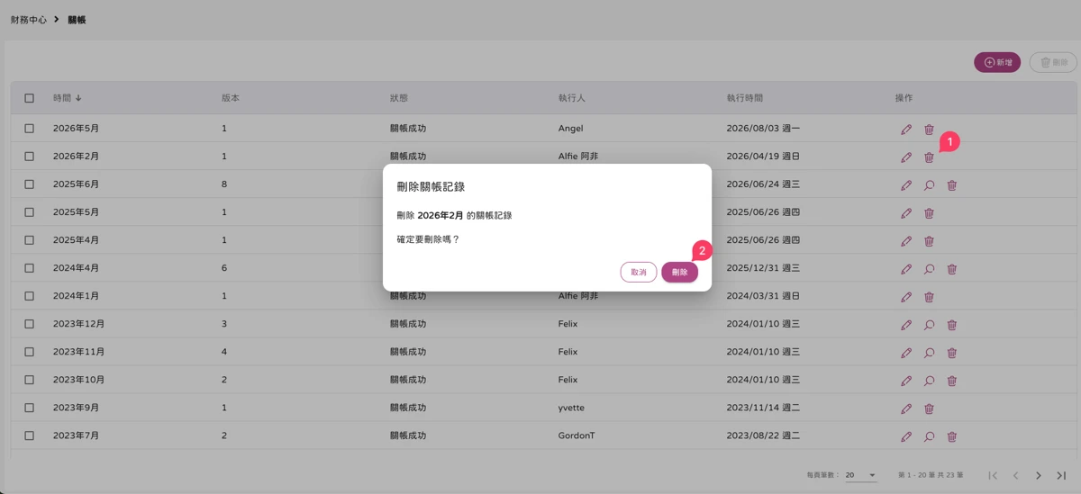This screenshot has width=1081, height=494.
Task: Go to 財務中心 in the breadcrumb
Action: click(x=29, y=19)
